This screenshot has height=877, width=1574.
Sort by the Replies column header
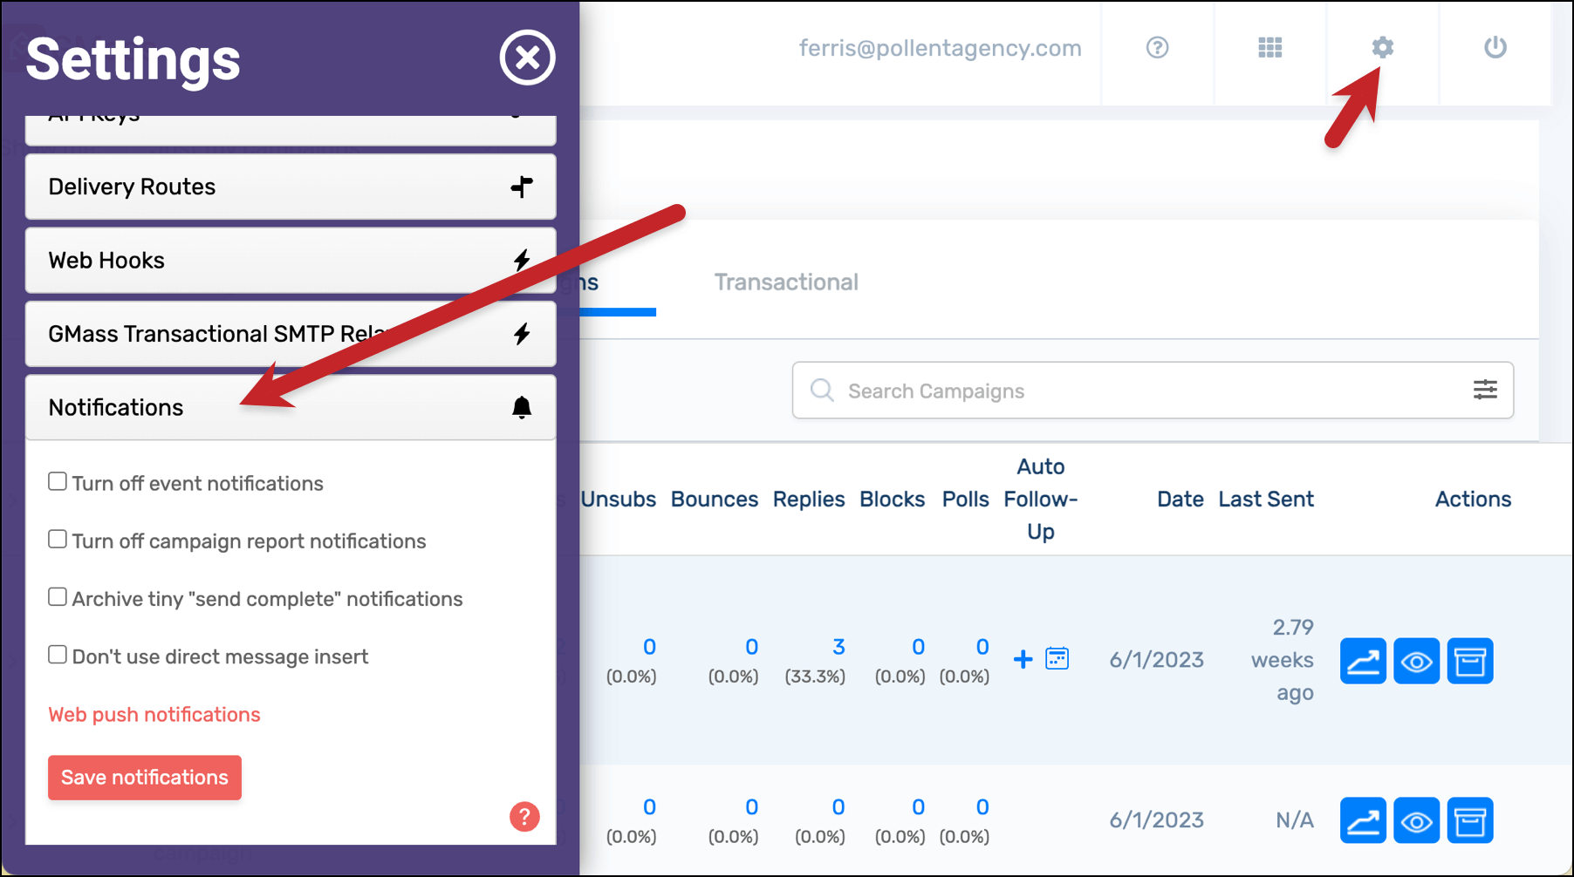809,500
